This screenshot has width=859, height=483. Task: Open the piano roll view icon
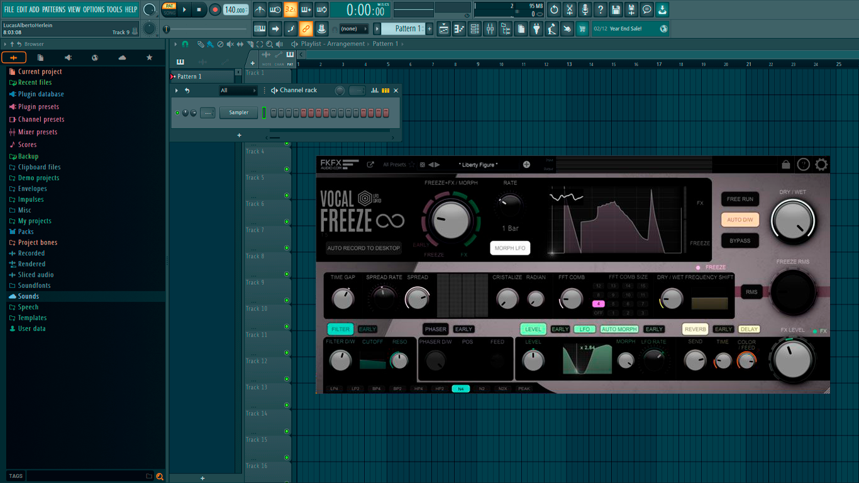click(460, 29)
